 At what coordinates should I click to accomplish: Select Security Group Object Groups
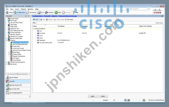click(x=21, y=50)
